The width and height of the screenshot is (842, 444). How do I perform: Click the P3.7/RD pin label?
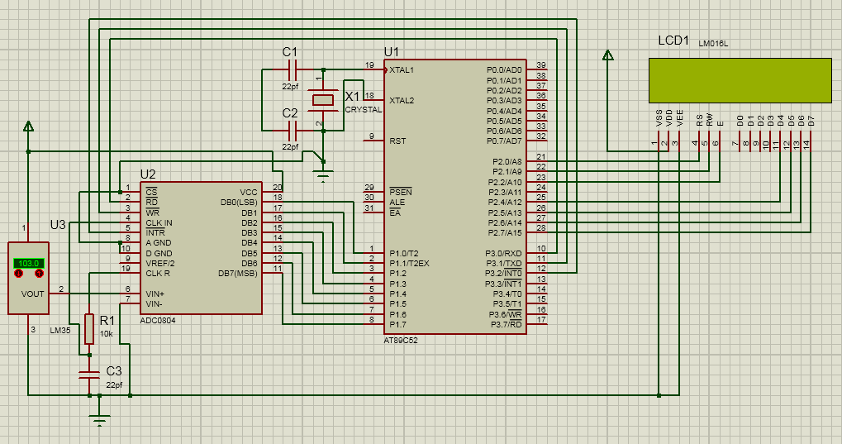[x=506, y=324]
